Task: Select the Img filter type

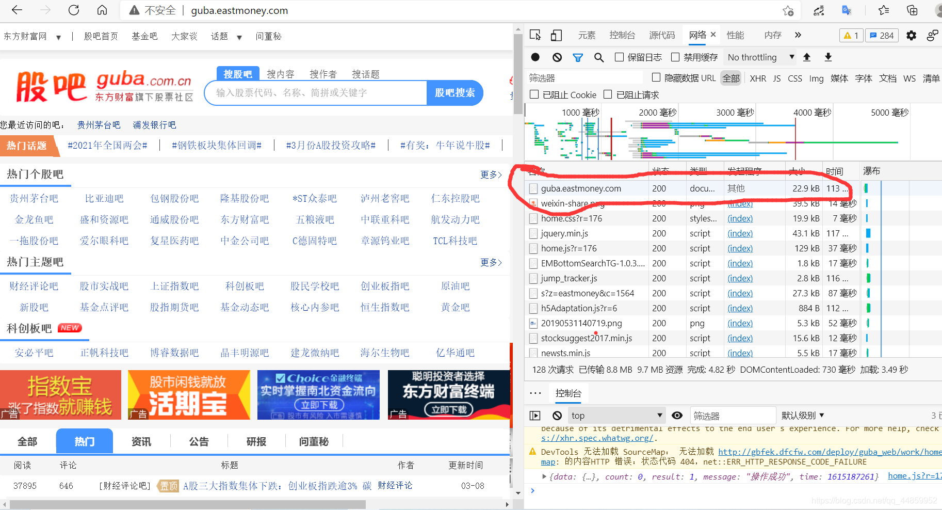Action: 816,78
